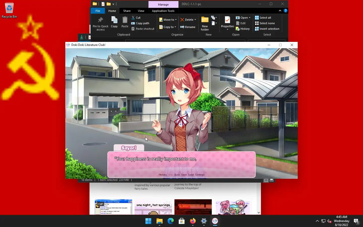Click the new folder quick access toolbar icon
The image size is (363, 227).
108,4
